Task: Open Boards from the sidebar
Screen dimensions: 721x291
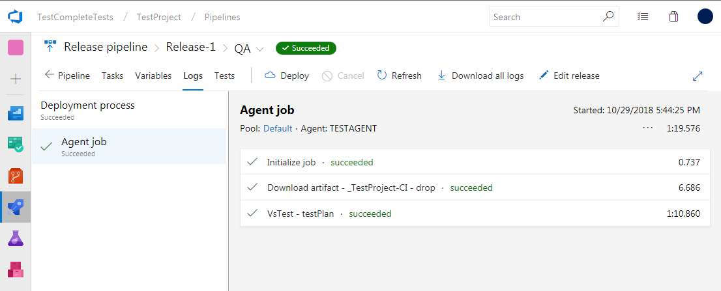Action: point(16,144)
